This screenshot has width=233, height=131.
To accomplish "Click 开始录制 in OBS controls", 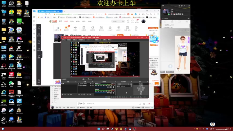I will click(x=141, y=86).
